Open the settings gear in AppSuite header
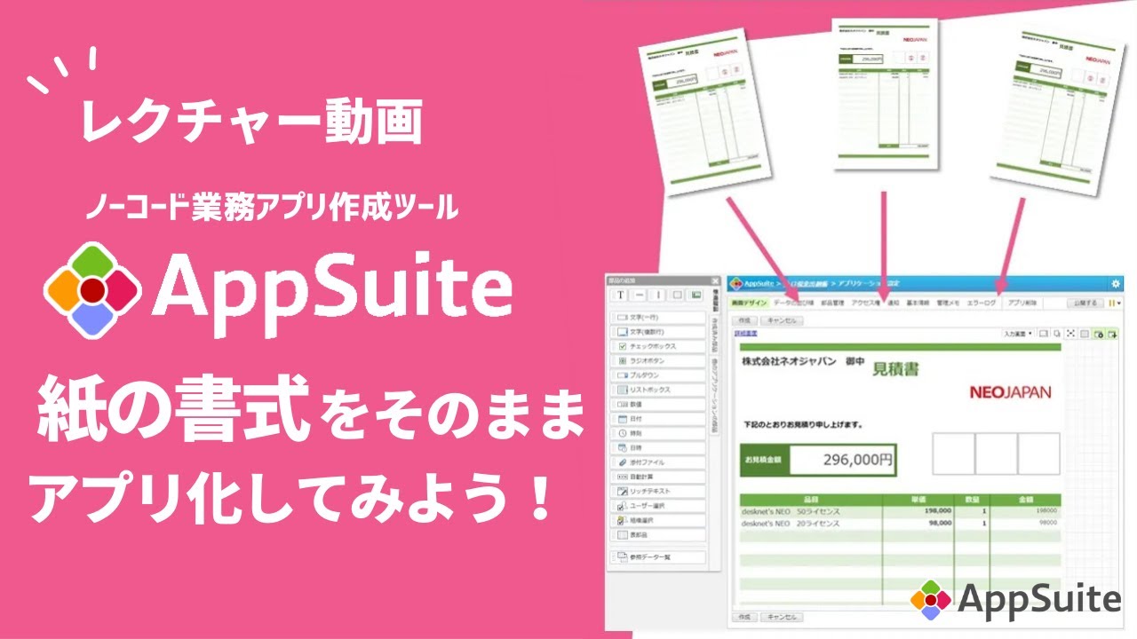The height and width of the screenshot is (639, 1137). pos(1116,284)
